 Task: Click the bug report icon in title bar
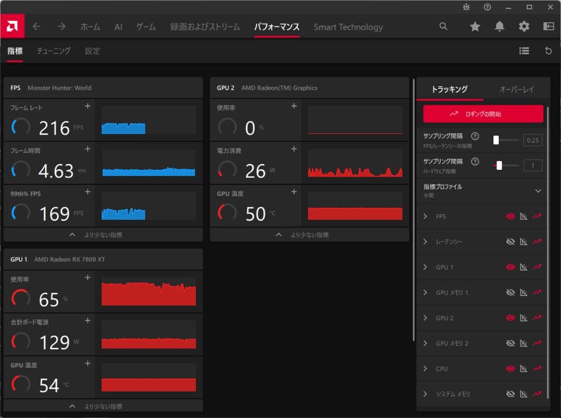click(466, 7)
